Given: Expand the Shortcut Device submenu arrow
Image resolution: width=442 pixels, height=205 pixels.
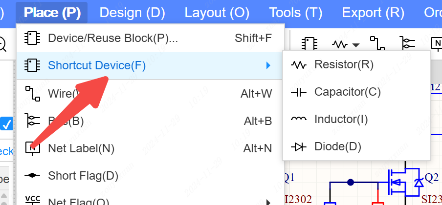Looking at the screenshot, I should tap(268, 65).
